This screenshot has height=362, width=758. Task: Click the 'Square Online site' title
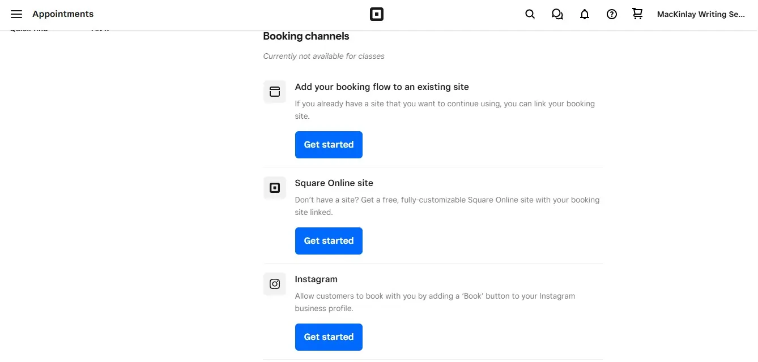(334, 183)
